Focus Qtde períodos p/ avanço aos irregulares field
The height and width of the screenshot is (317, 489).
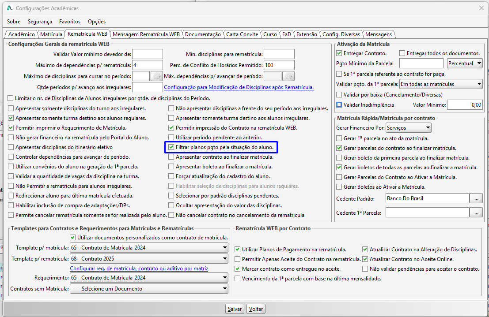(148, 87)
